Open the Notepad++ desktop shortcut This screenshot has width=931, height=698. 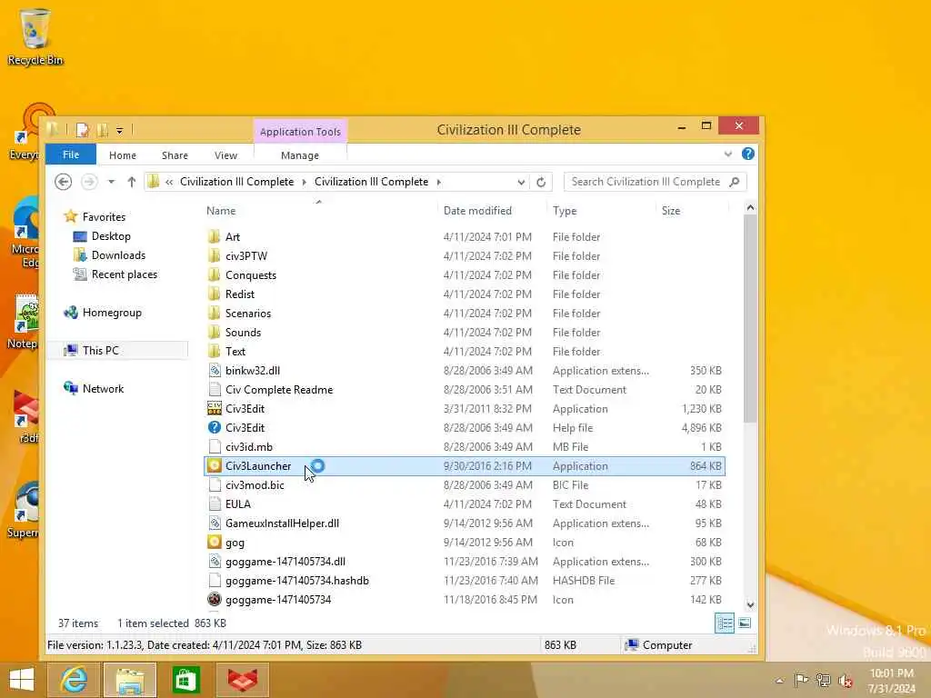point(23,321)
